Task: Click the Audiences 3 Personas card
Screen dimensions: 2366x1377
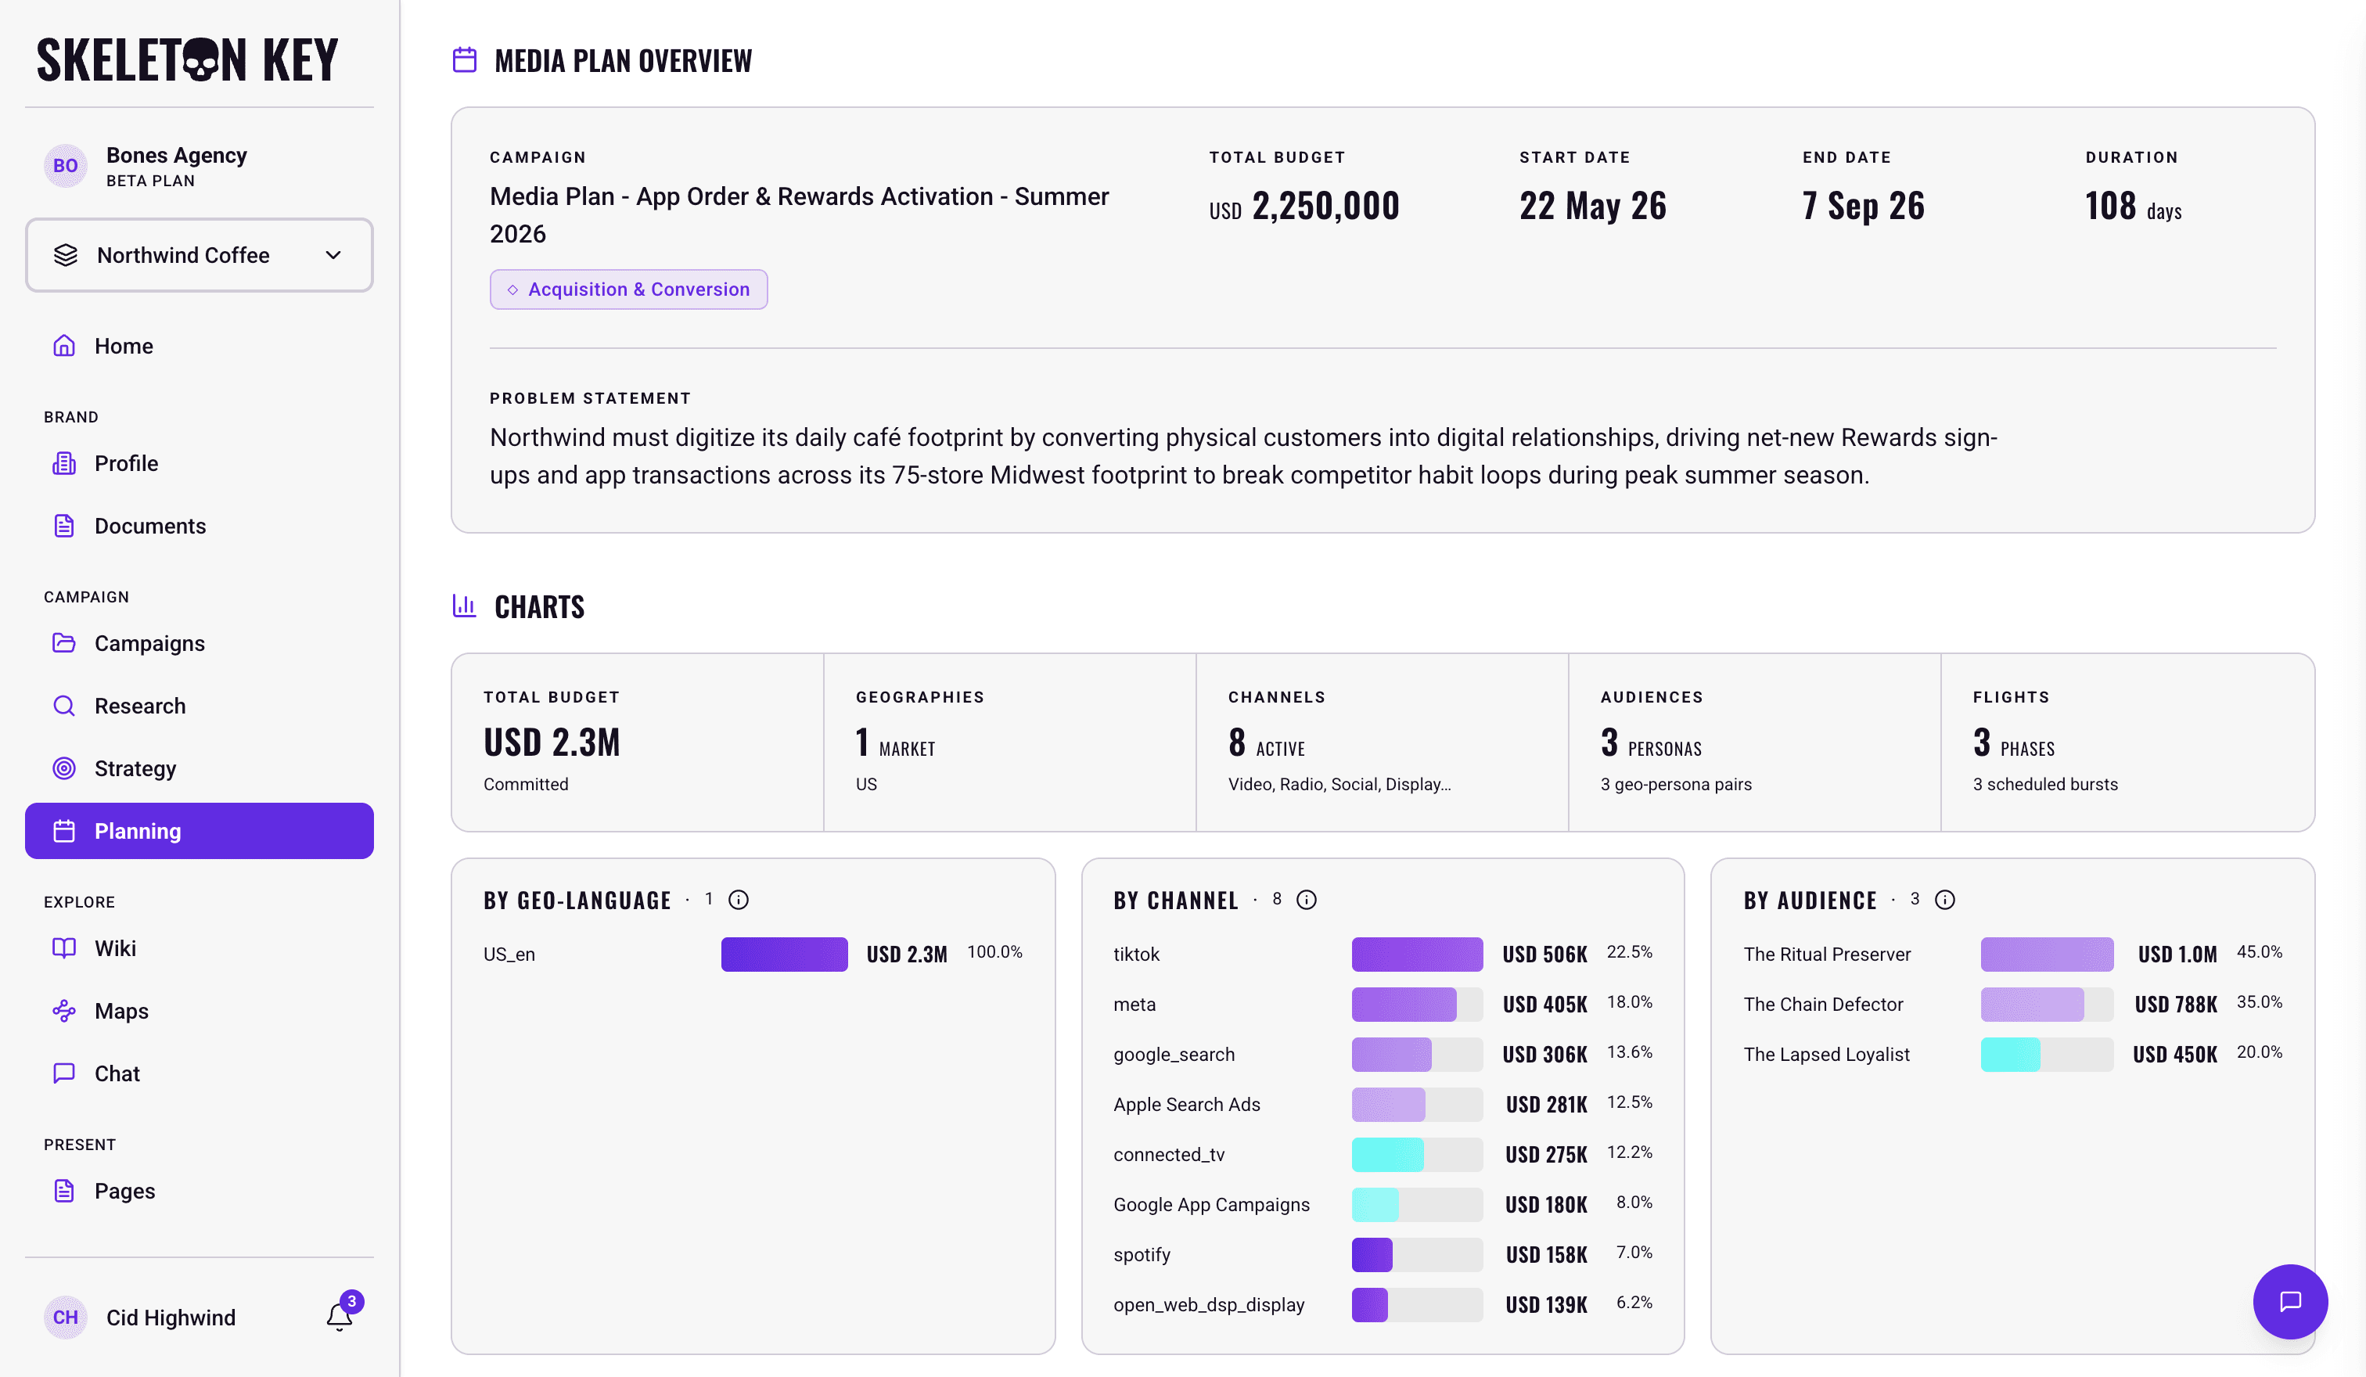Action: click(x=1754, y=742)
